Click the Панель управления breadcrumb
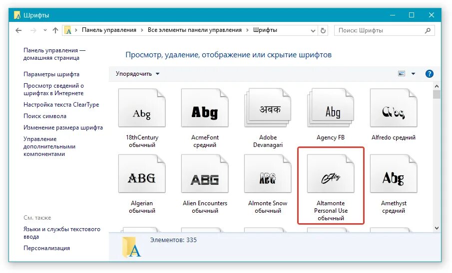Image resolution: width=452 pixels, height=273 pixels. coord(109,30)
